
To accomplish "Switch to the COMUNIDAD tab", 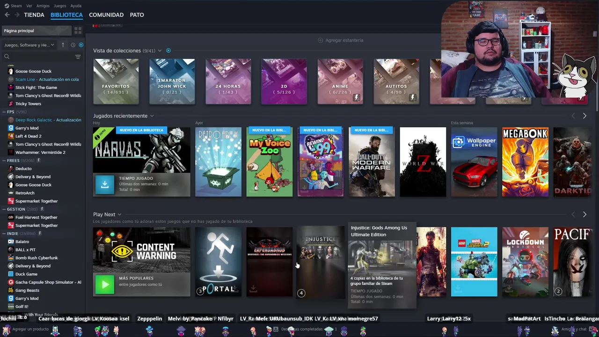I will (x=106, y=15).
